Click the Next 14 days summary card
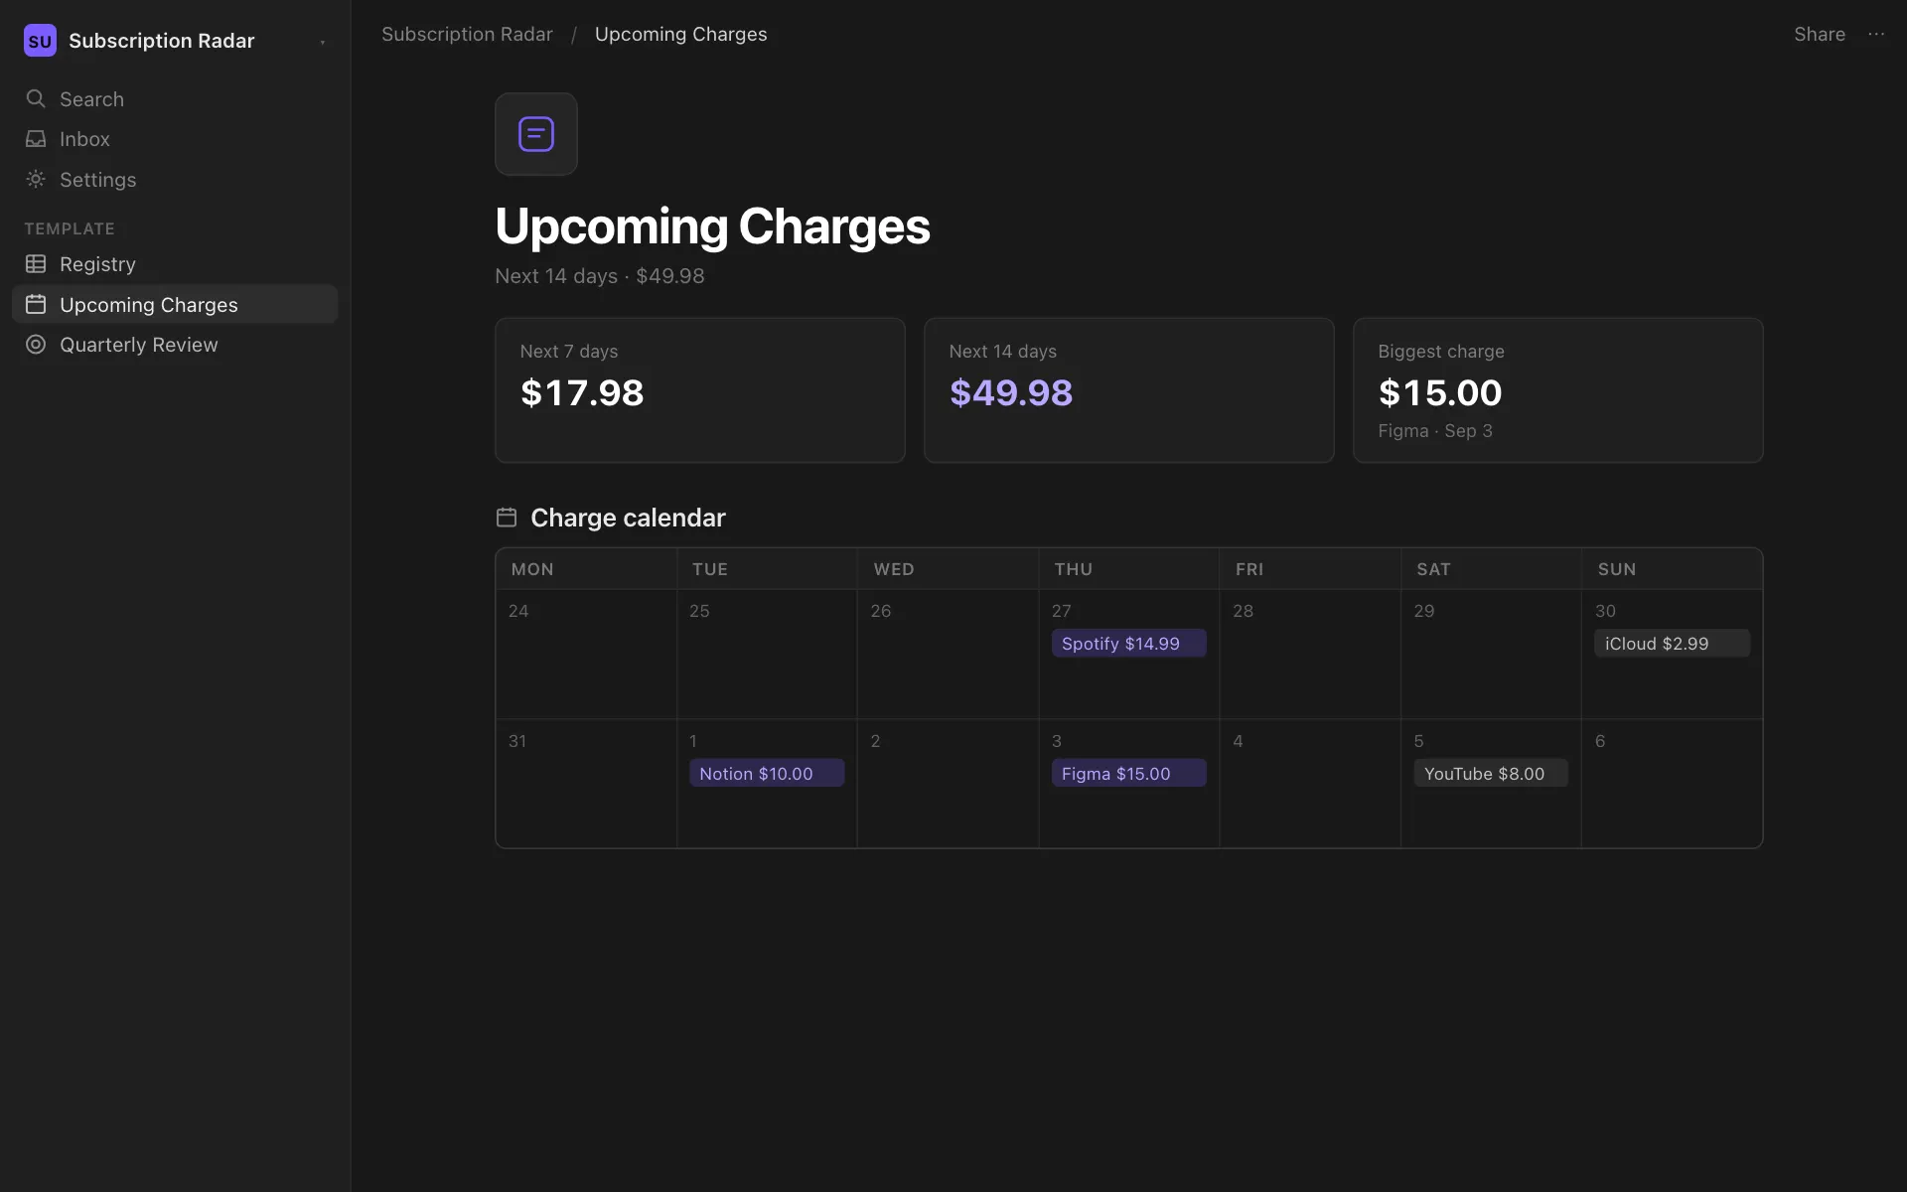The width and height of the screenshot is (1907, 1192). 1129,390
